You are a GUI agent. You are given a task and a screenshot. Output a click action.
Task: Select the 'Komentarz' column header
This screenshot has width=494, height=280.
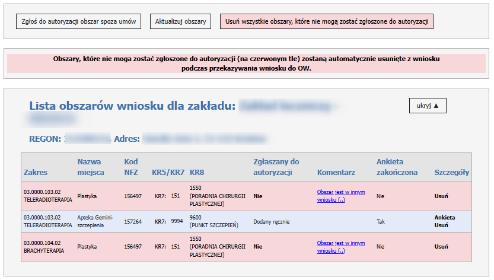coord(336,173)
